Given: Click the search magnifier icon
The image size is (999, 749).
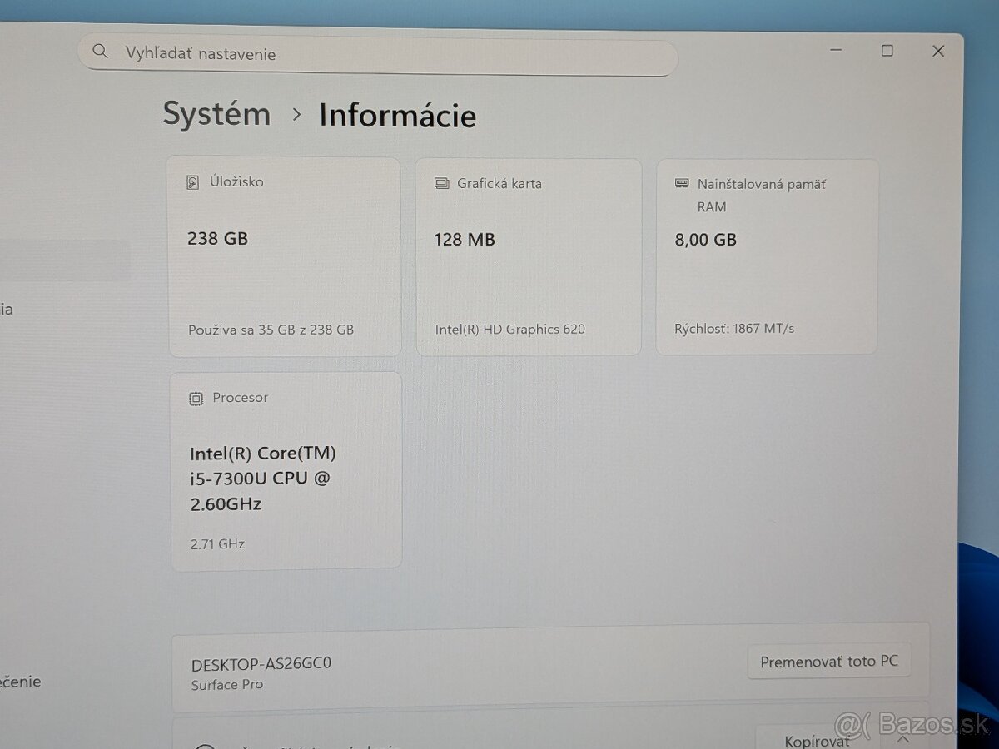Looking at the screenshot, I should pos(100,51).
